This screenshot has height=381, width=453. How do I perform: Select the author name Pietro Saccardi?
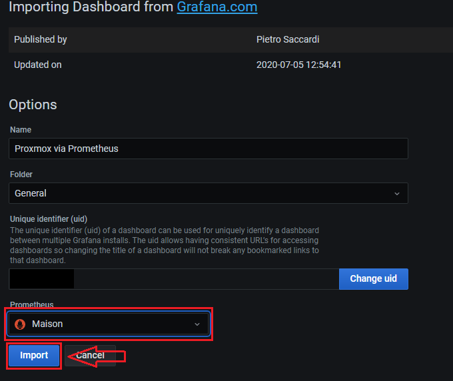point(288,39)
